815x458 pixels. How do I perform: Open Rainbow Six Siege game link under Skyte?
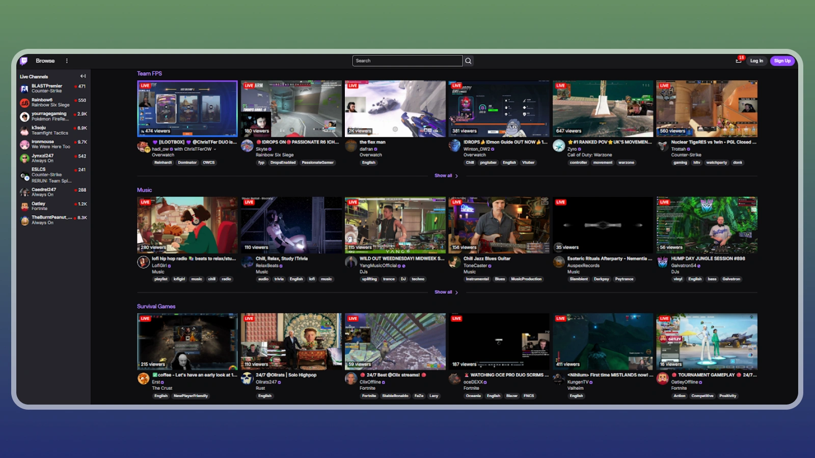pyautogui.click(x=275, y=155)
